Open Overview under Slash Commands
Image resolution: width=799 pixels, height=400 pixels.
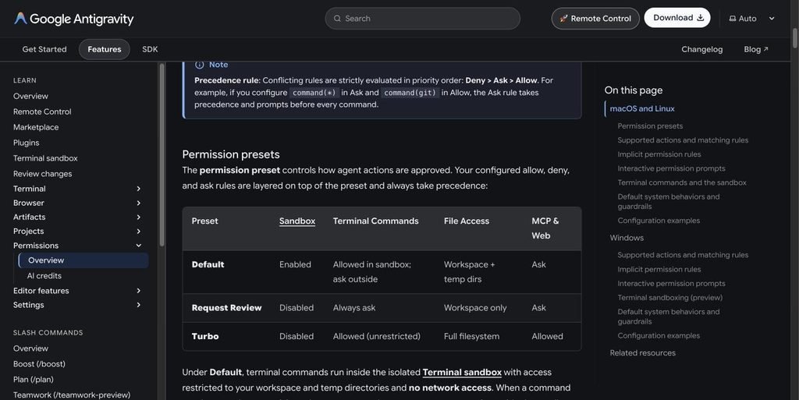point(30,349)
